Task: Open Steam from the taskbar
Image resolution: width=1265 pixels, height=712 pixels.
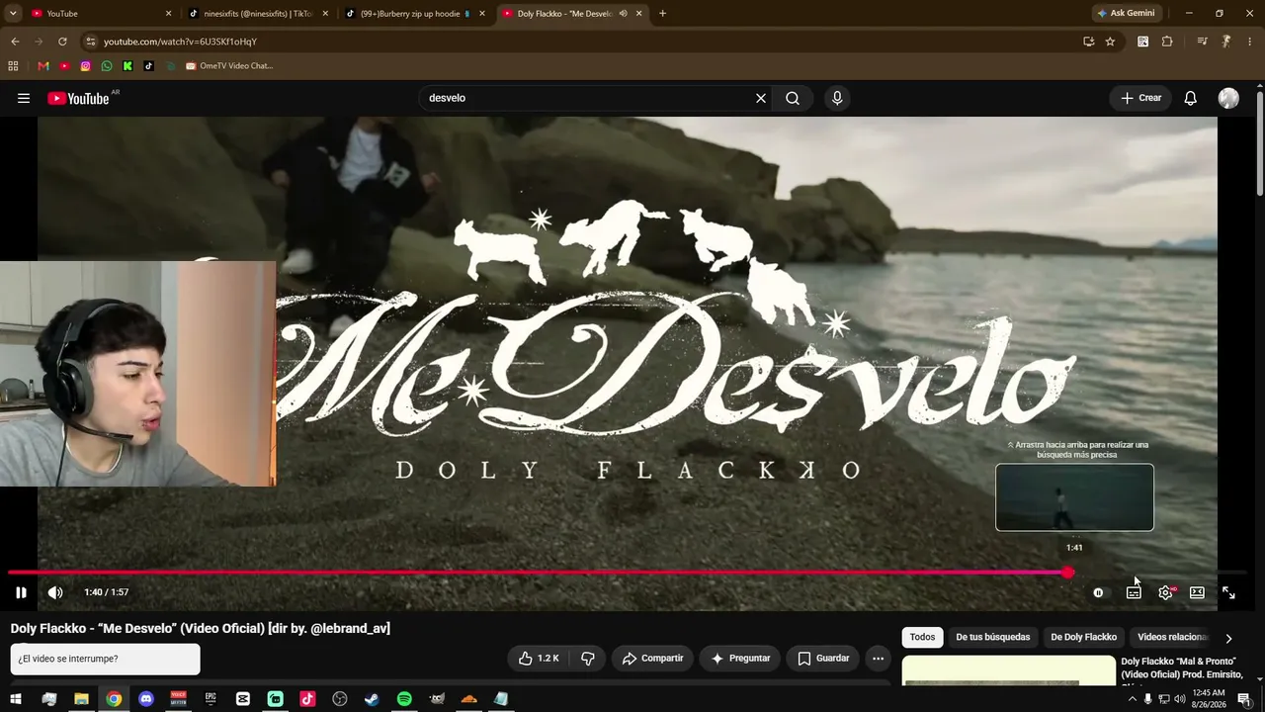Action: tap(372, 699)
